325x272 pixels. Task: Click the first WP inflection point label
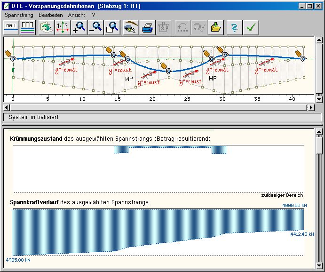[129, 79]
